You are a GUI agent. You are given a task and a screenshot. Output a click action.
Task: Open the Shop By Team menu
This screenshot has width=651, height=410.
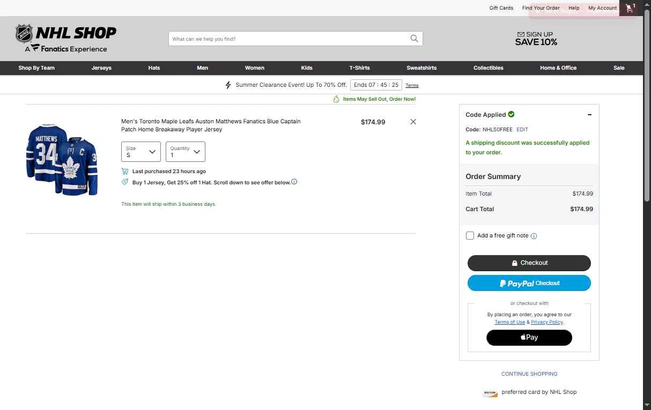(36, 68)
